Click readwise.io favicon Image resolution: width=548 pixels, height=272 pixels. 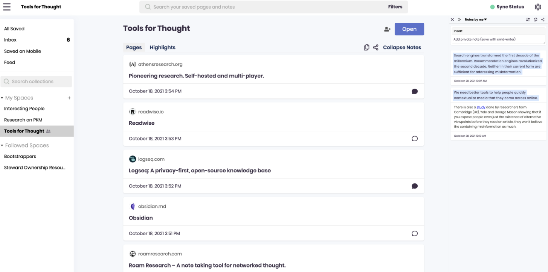point(132,112)
